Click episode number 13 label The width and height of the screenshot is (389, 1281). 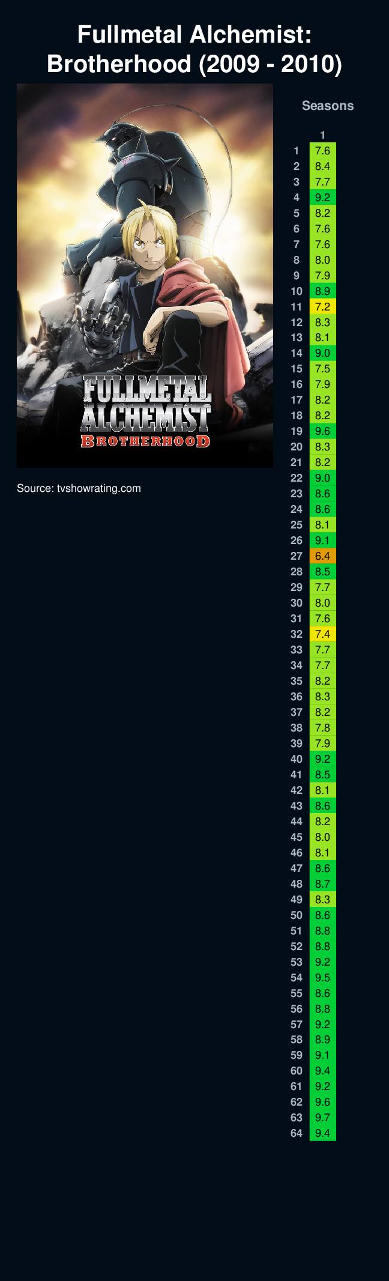click(297, 338)
